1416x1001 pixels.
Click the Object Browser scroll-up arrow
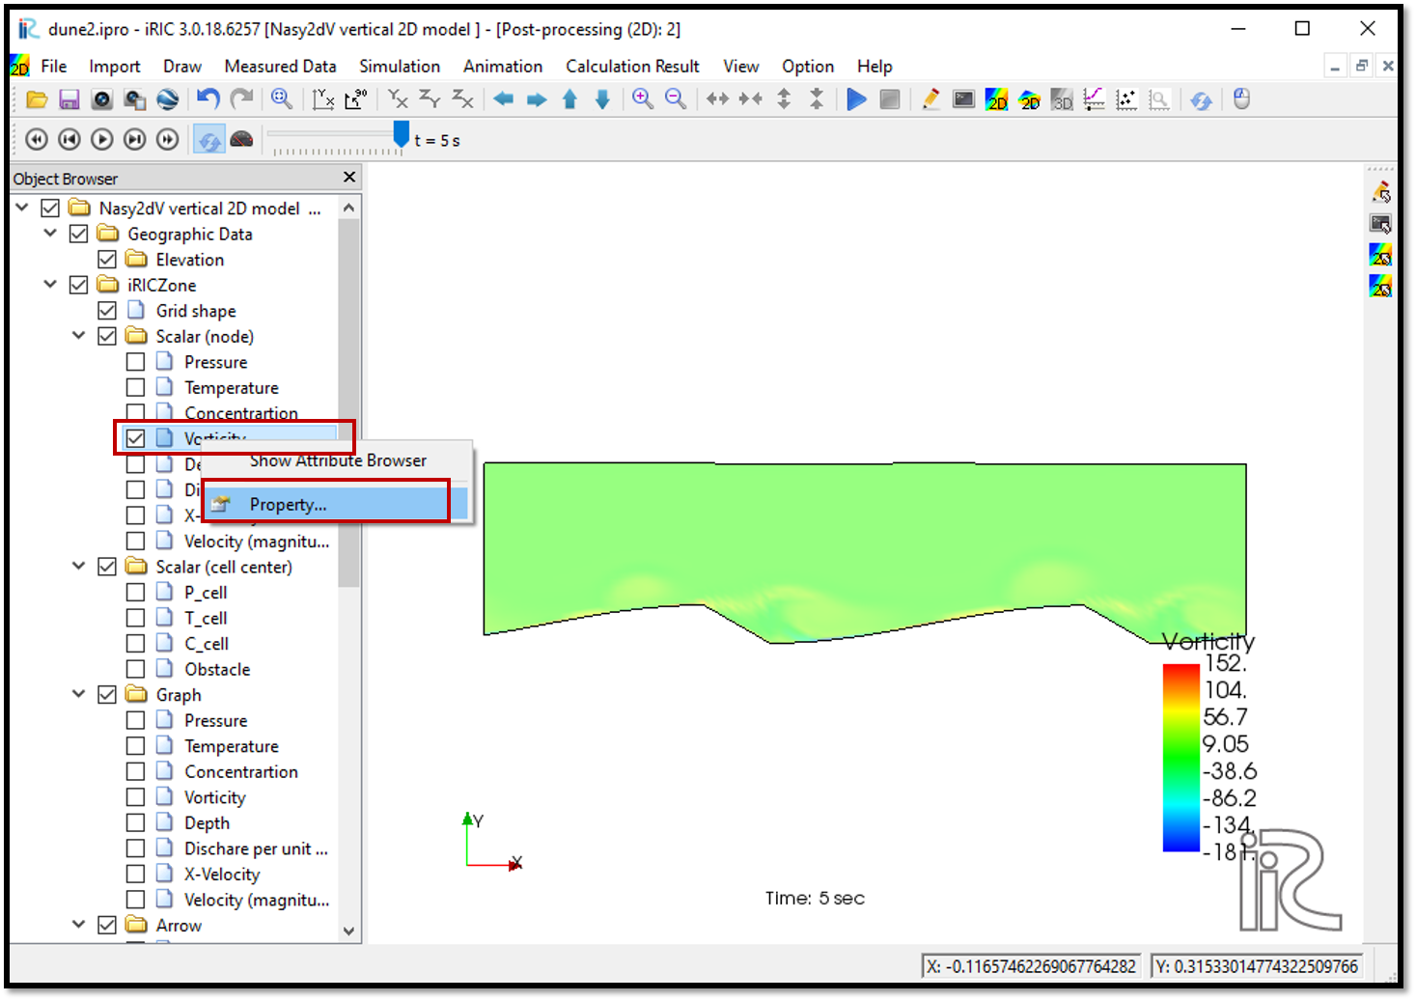click(x=348, y=208)
